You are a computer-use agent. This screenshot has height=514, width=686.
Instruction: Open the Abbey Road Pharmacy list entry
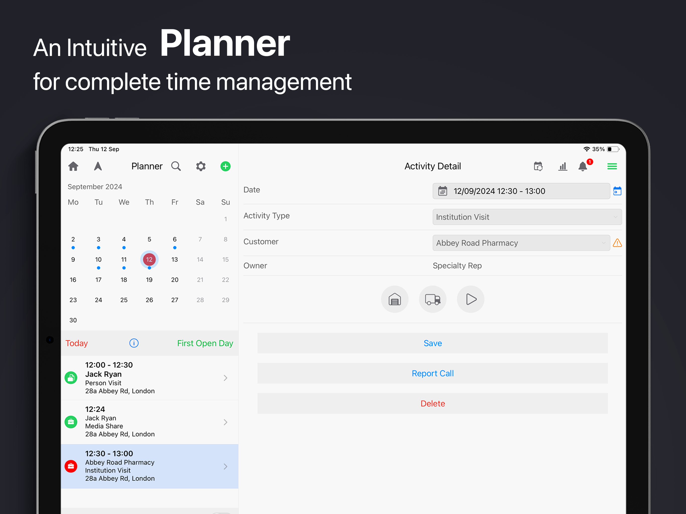149,467
